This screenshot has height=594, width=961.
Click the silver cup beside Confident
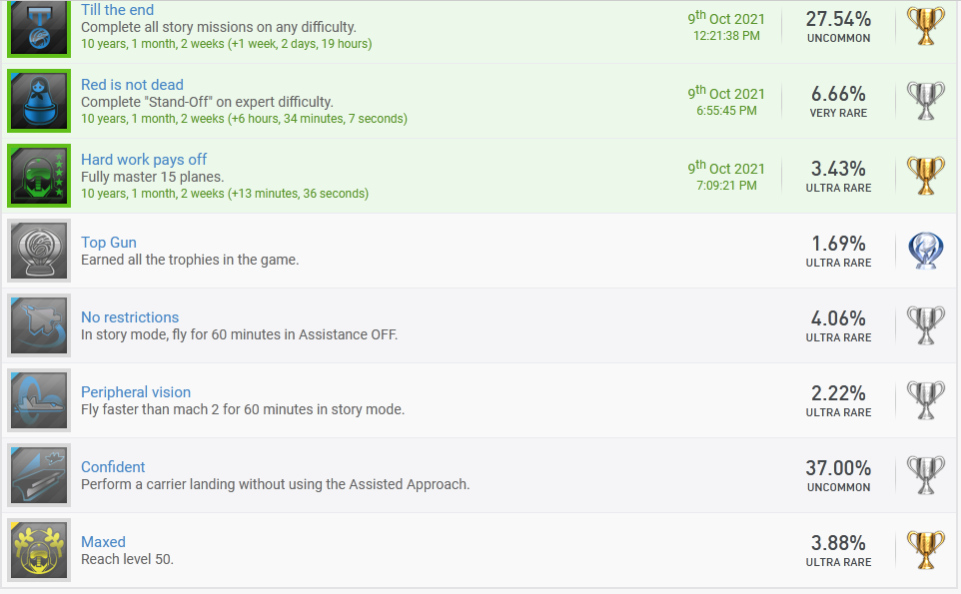925,475
